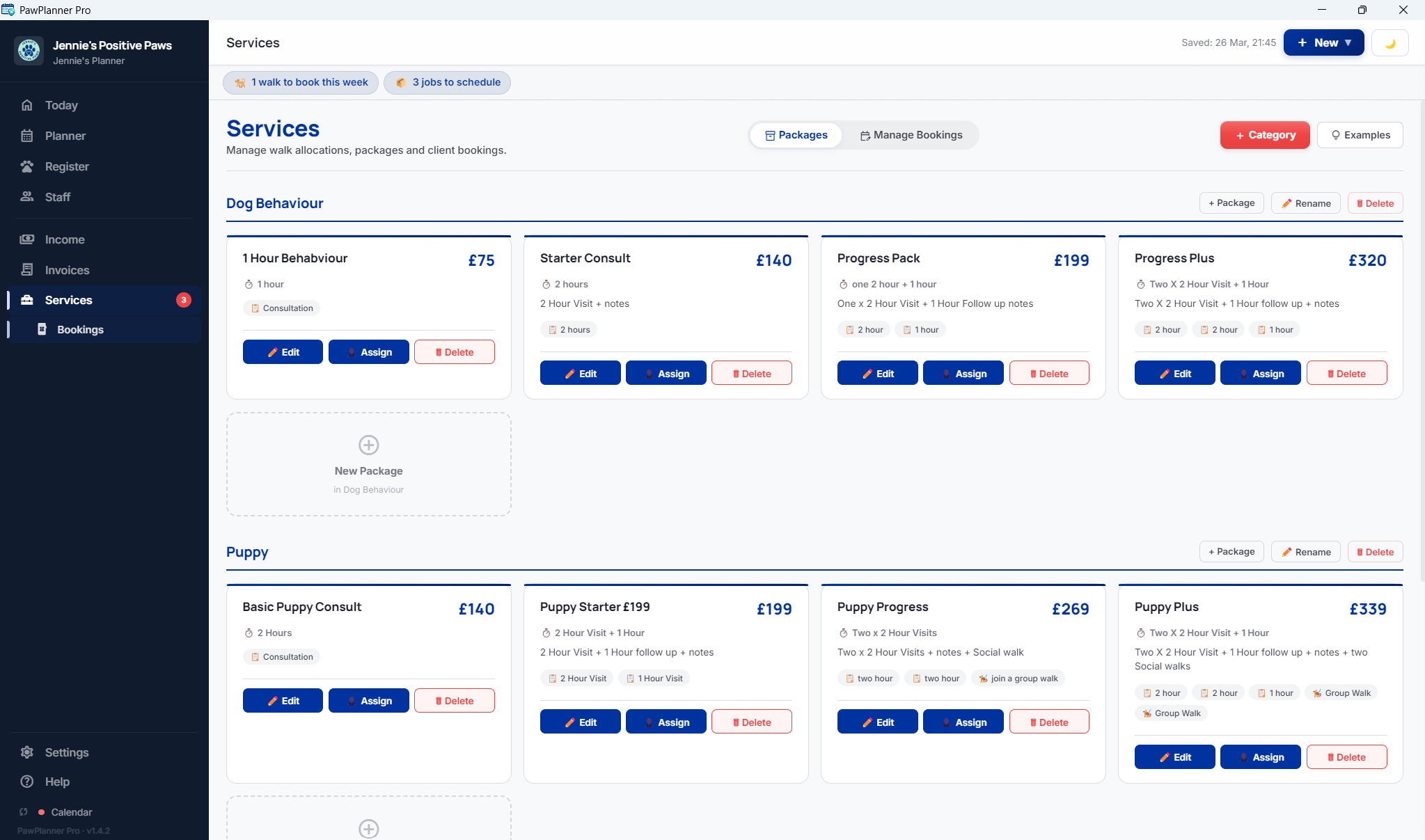Open Help using the question mark icon

click(26, 782)
